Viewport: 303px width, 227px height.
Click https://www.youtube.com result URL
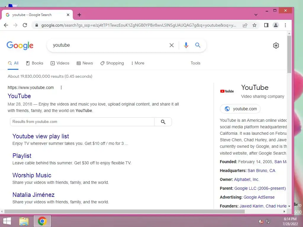pyautogui.click(x=31, y=87)
